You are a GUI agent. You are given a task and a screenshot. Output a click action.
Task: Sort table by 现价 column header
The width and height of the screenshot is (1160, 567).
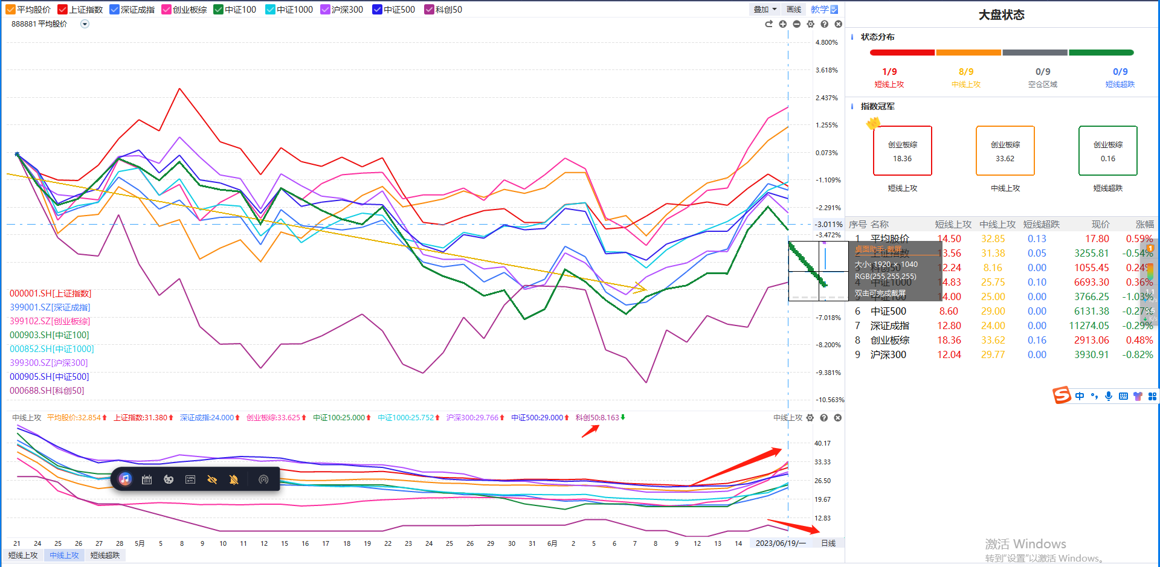[1100, 225]
